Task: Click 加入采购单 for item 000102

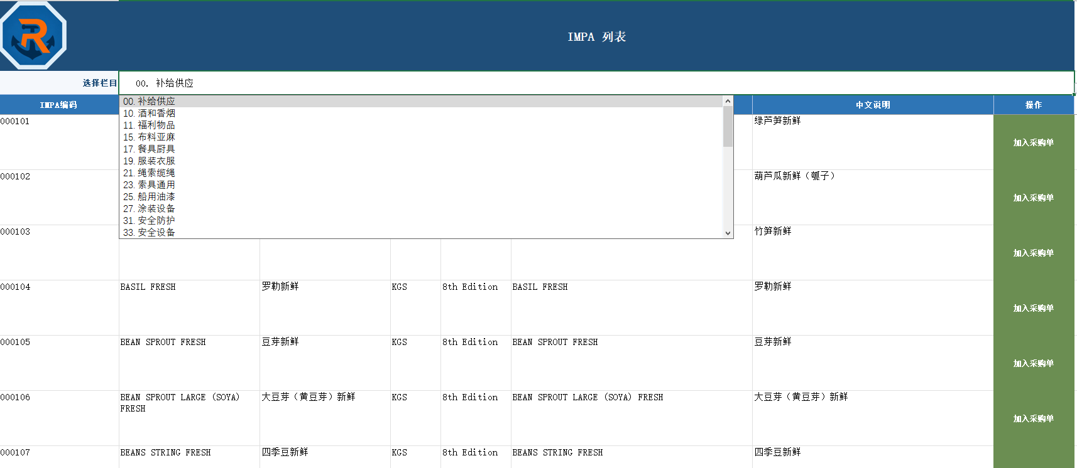Action: click(x=1034, y=198)
